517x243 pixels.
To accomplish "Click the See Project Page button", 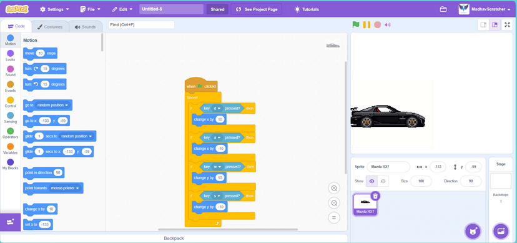I will click(257, 9).
